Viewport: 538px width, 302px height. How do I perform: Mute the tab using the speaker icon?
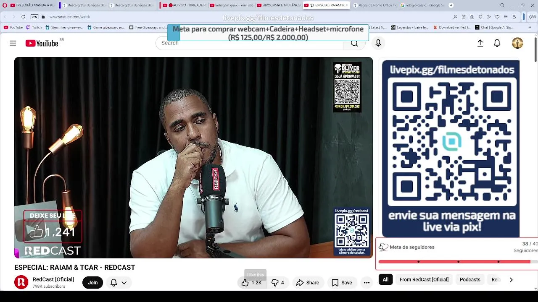[x=312, y=5]
